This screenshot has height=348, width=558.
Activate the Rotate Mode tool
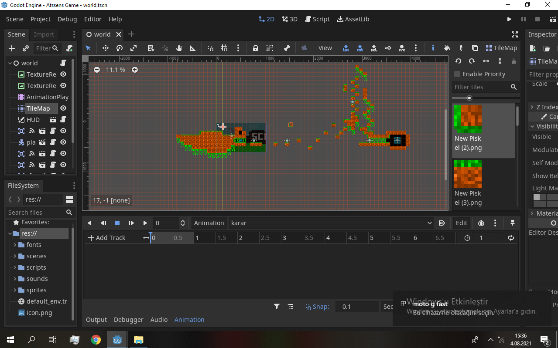coord(120,48)
